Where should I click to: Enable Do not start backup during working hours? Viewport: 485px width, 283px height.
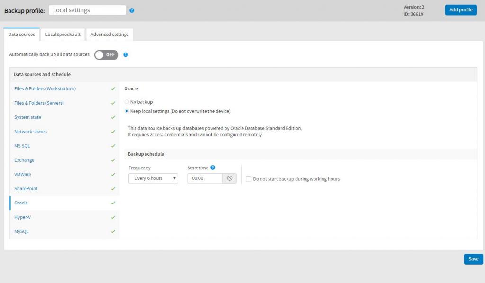[x=249, y=178]
